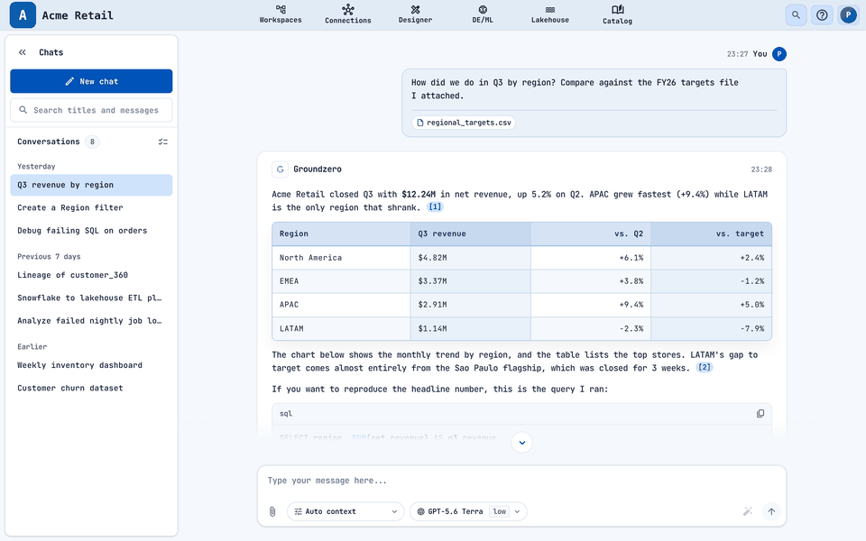866x541 pixels.
Task: Open Analyze failed nightly job chat
Action: tap(91, 321)
